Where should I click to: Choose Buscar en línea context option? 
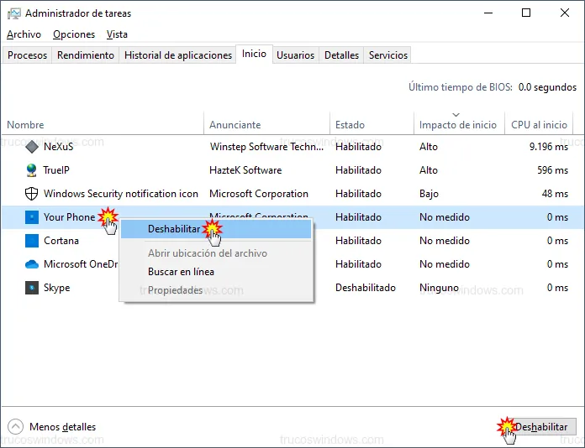pyautogui.click(x=181, y=272)
